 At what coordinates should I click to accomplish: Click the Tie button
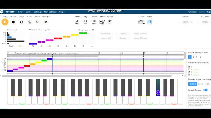pos(20,46)
